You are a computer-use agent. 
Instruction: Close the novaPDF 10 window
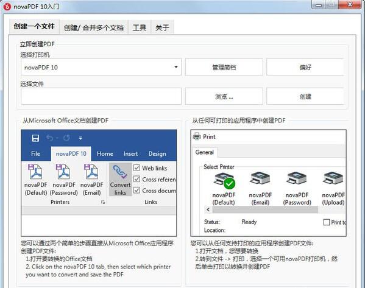[x=350, y=5]
